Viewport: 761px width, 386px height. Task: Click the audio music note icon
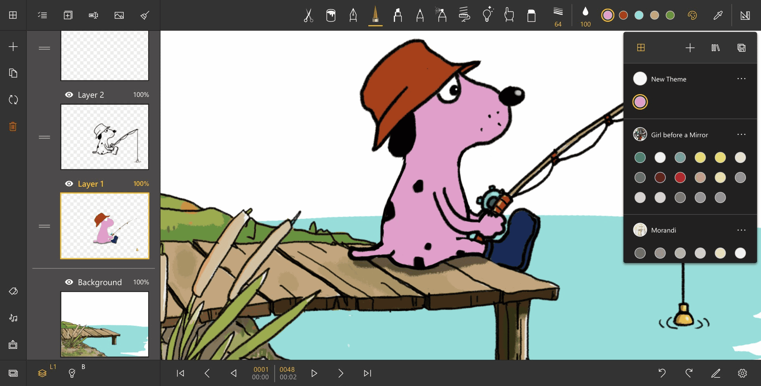tap(13, 318)
